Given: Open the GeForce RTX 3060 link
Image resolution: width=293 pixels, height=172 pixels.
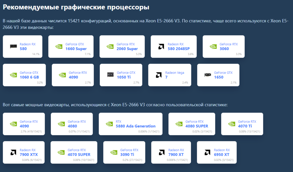Looking at the screenshot, I should pyautogui.click(x=229, y=46).
